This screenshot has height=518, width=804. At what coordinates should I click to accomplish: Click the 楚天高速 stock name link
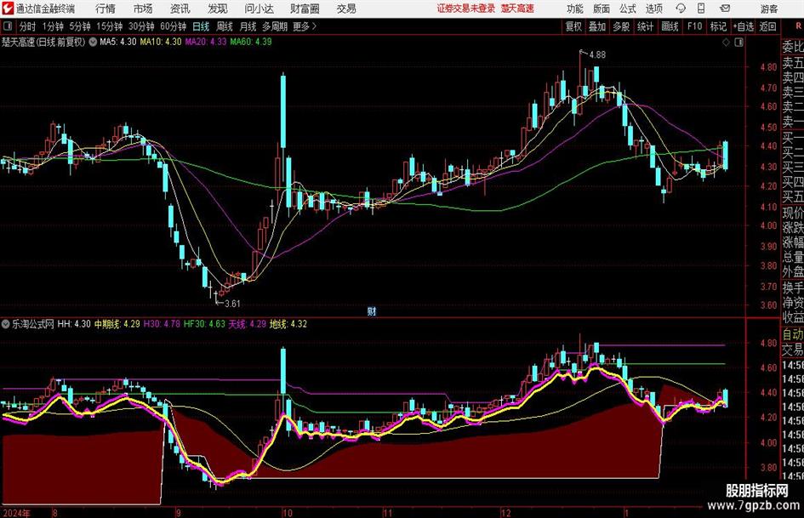[x=517, y=9]
